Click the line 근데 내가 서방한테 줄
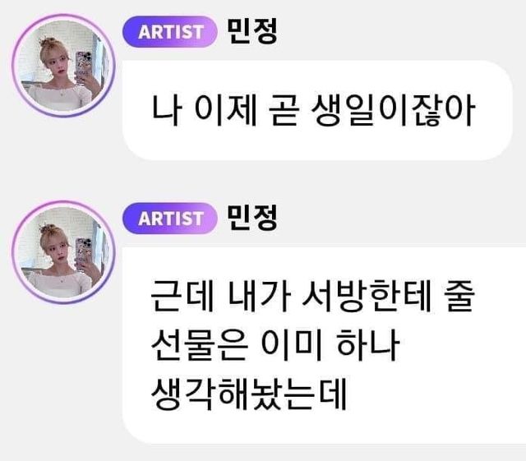526x461 pixels. [312, 296]
